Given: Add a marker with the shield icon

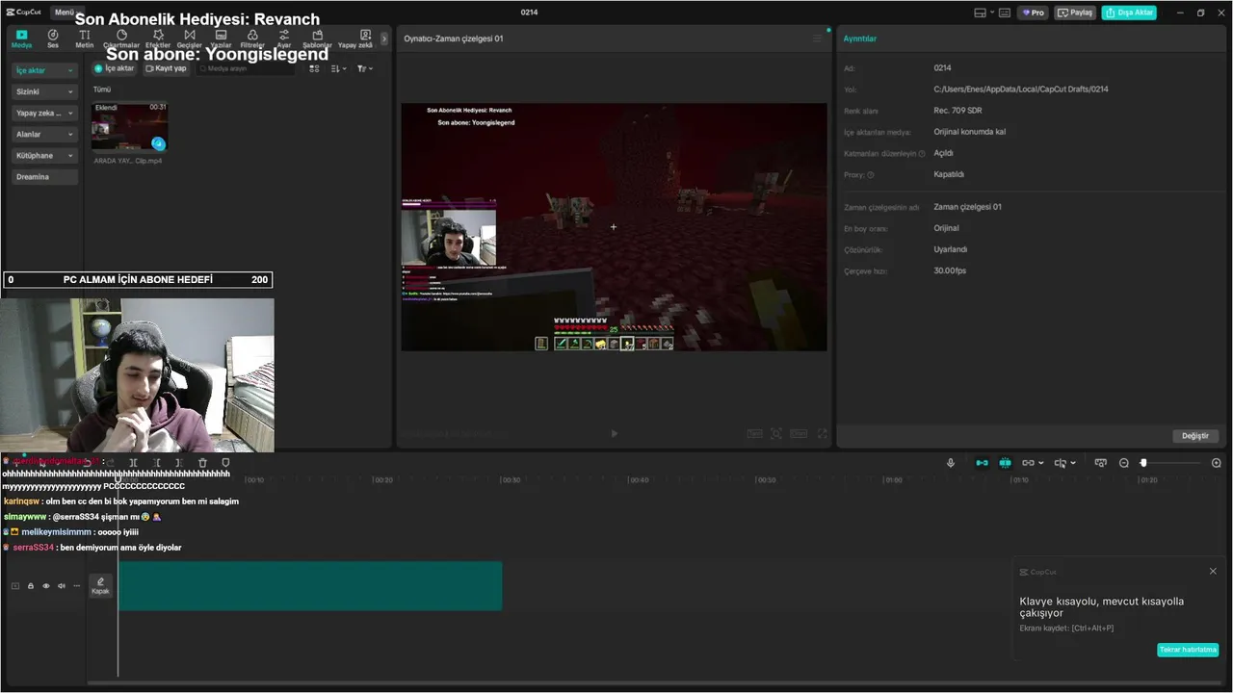Looking at the screenshot, I should pos(225,463).
